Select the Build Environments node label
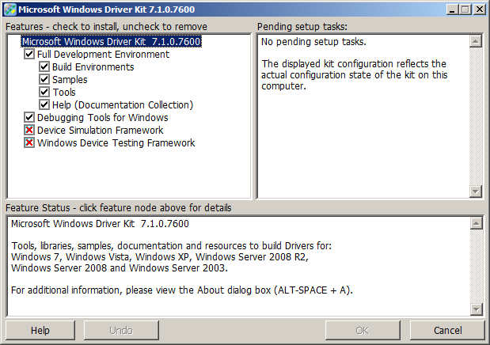This screenshot has height=345, width=490. (93, 67)
